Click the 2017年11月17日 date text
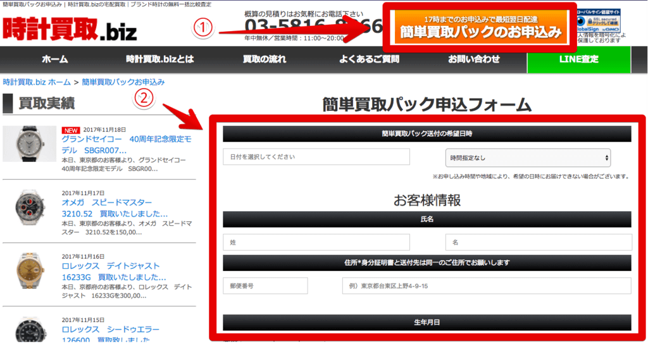 (83, 193)
